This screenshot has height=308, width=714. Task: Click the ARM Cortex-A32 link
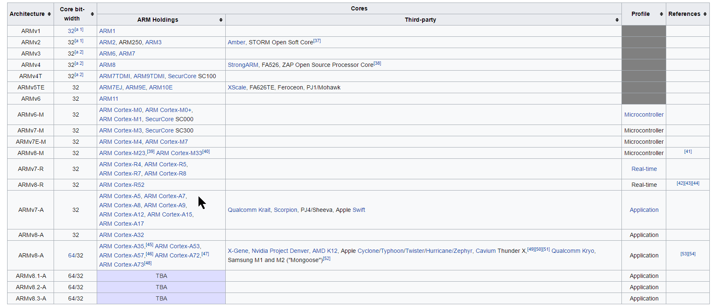pyautogui.click(x=121, y=235)
